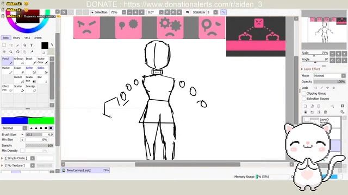Choose the magic wand tool
This screenshot has height=195, width=348.
(x=18, y=45)
